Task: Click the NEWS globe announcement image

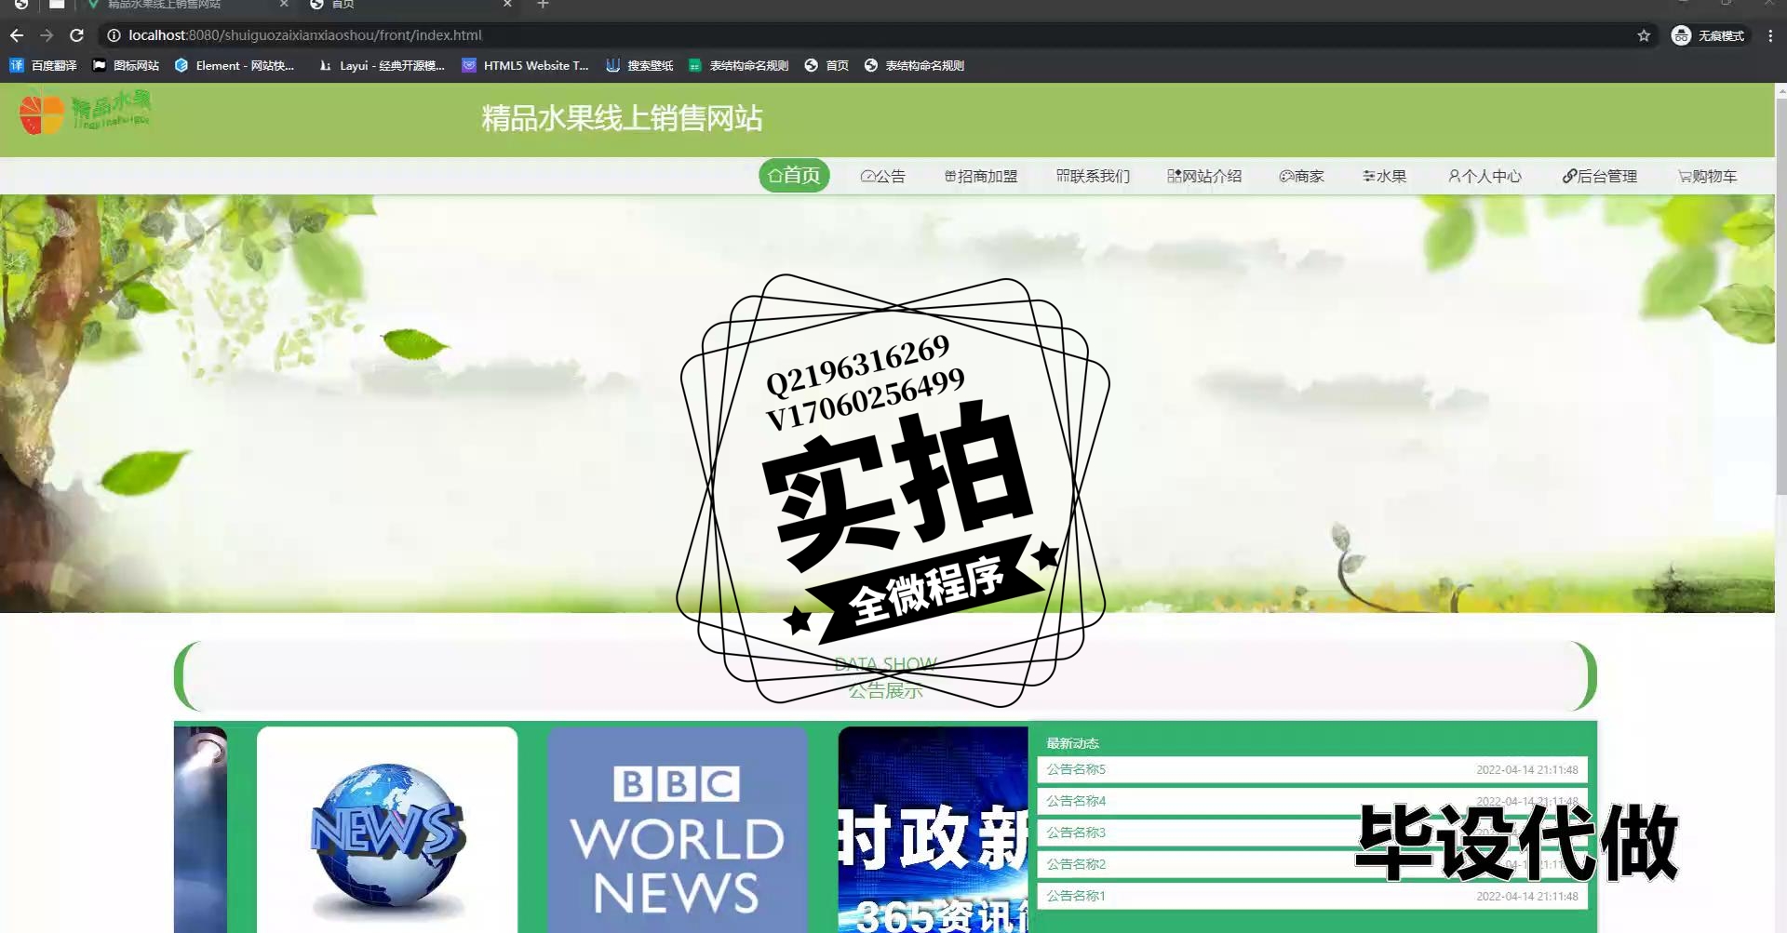Action: click(387, 830)
